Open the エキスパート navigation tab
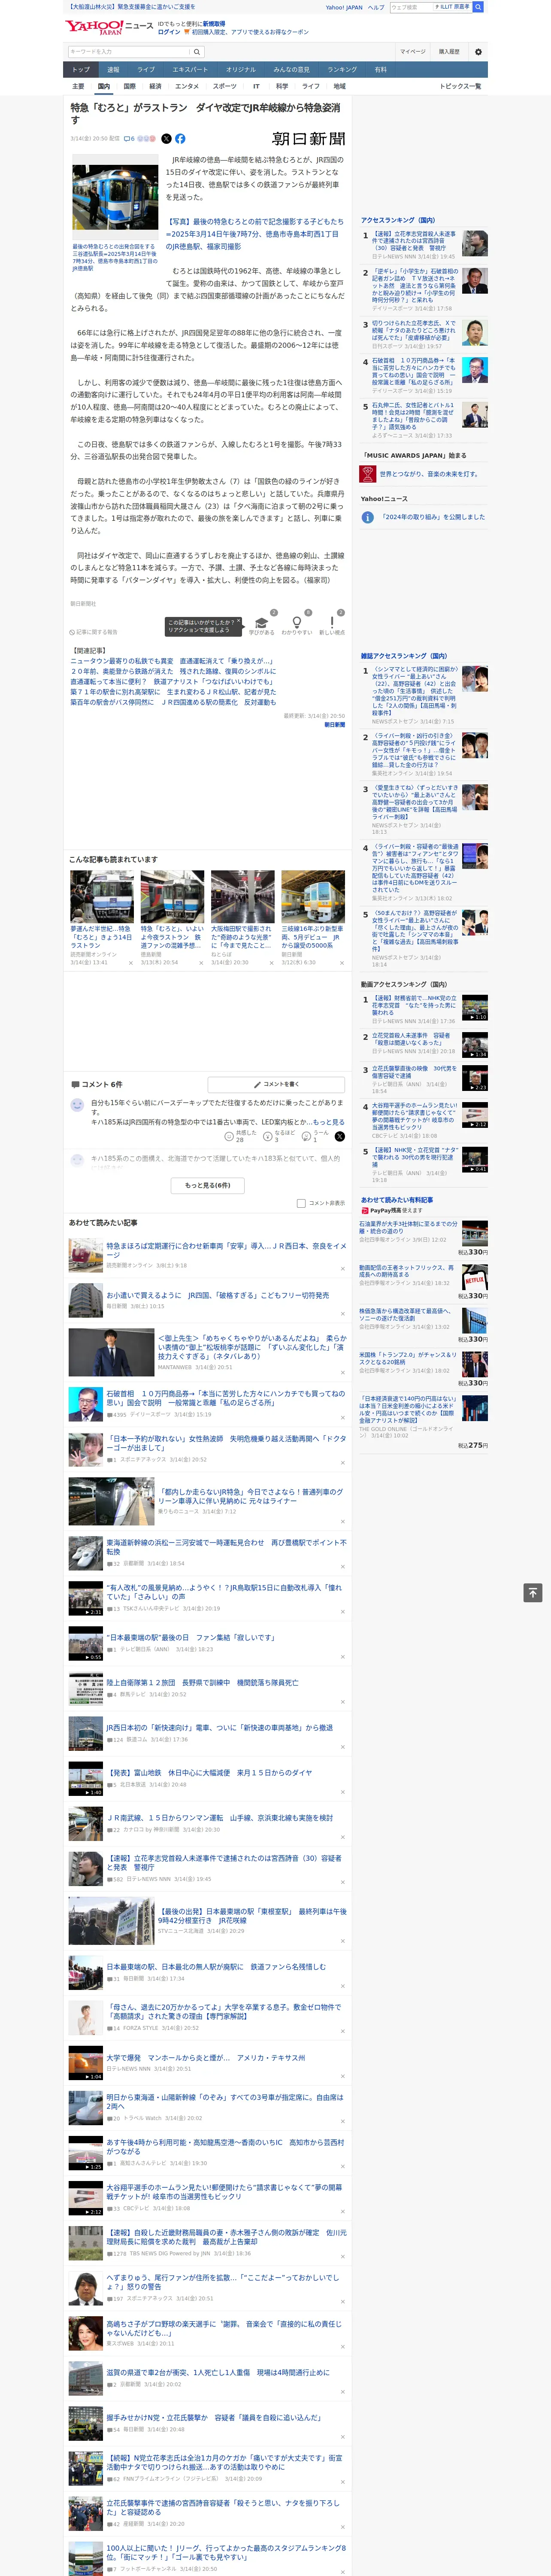 [x=190, y=70]
